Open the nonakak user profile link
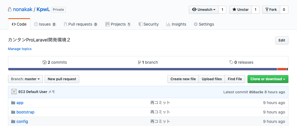297x126 pixels. pyautogui.click(x=23, y=9)
